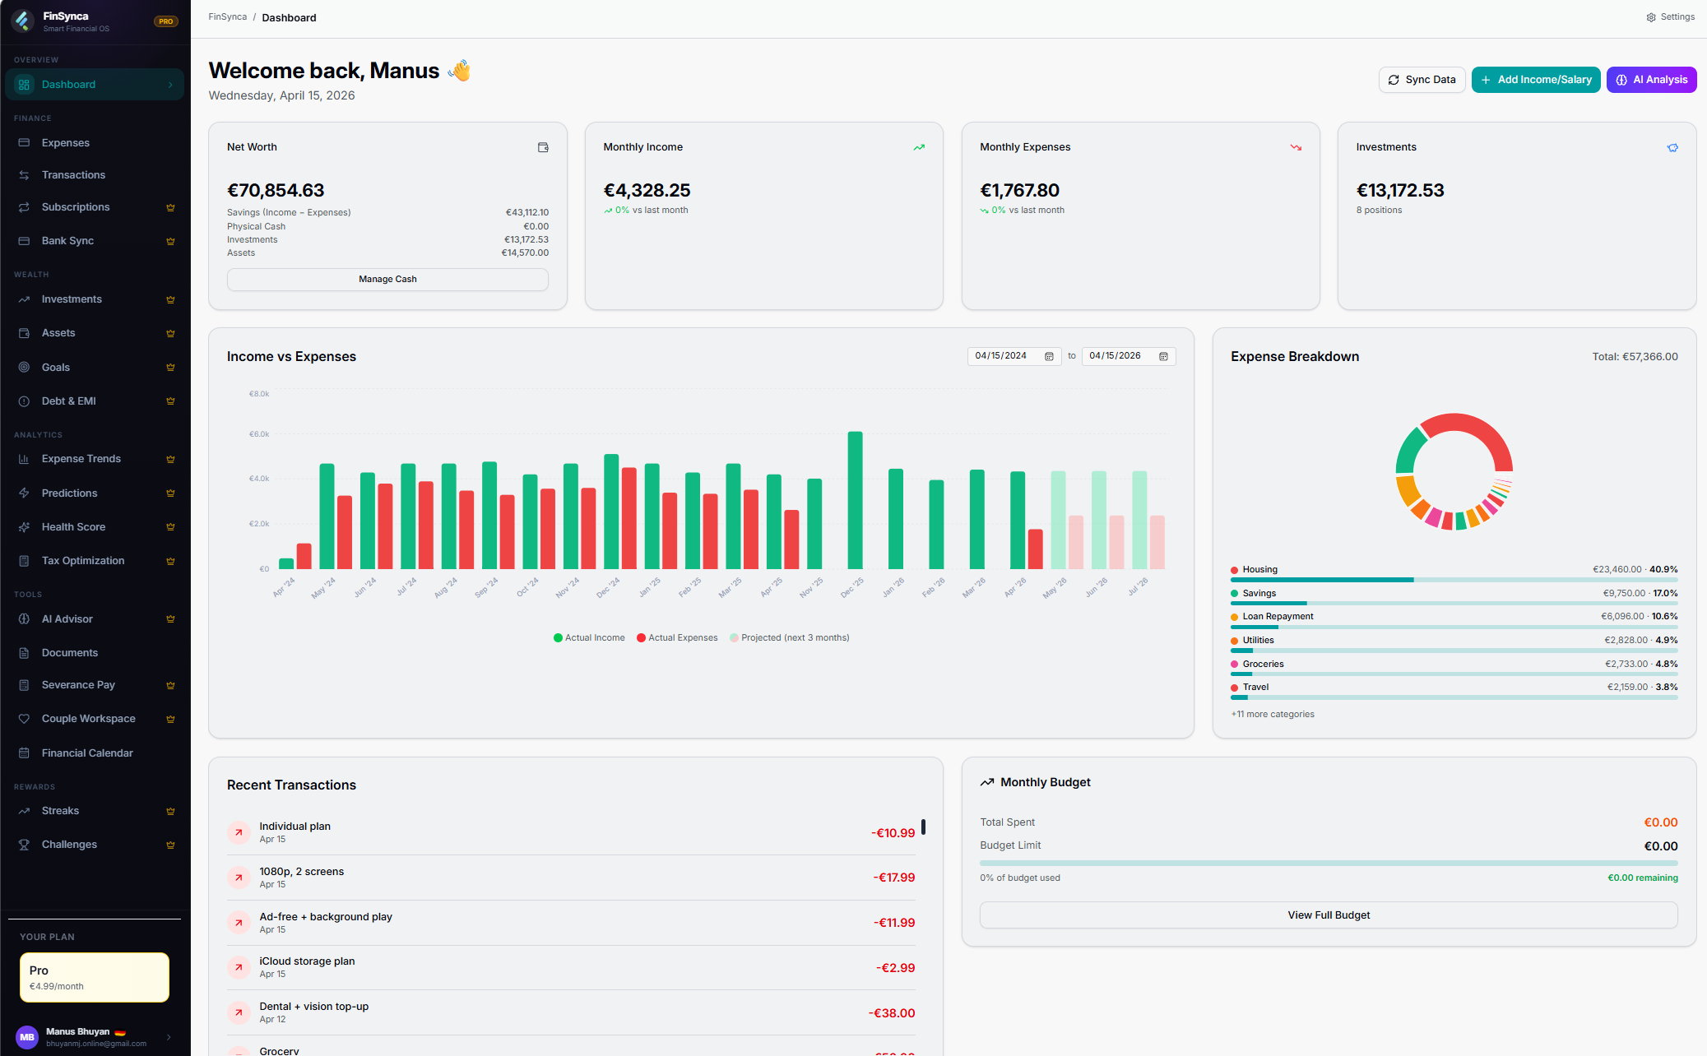
Task: Open Transactions in the sidebar
Action: click(73, 175)
